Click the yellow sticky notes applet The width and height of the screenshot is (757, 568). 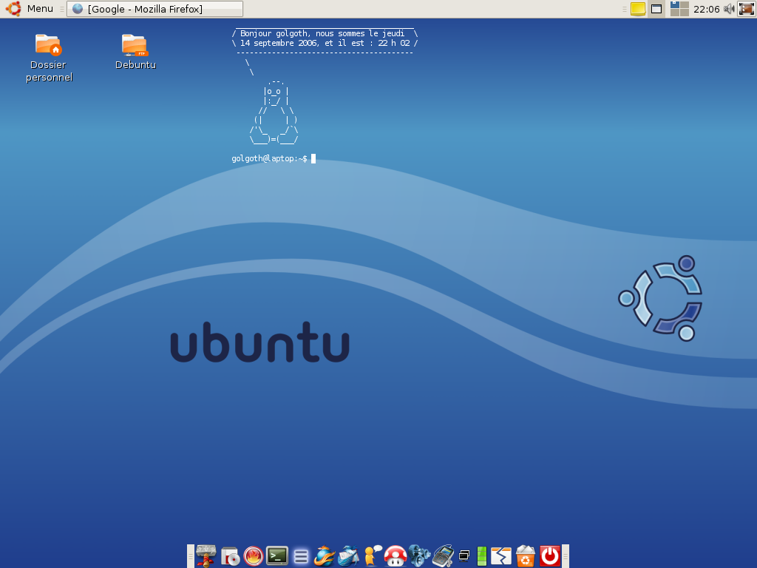tap(638, 9)
